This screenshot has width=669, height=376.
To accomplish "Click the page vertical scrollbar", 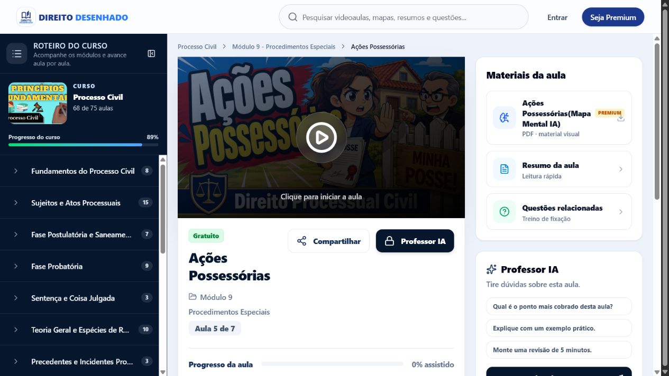I will coord(657,121).
